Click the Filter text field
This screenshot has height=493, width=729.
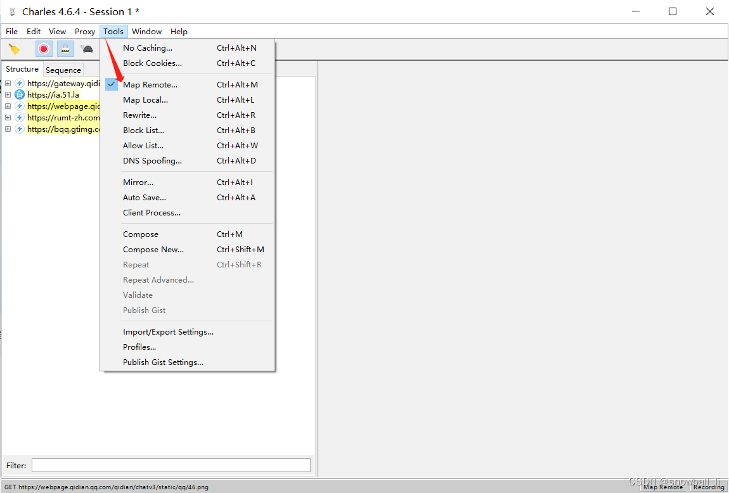click(171, 465)
